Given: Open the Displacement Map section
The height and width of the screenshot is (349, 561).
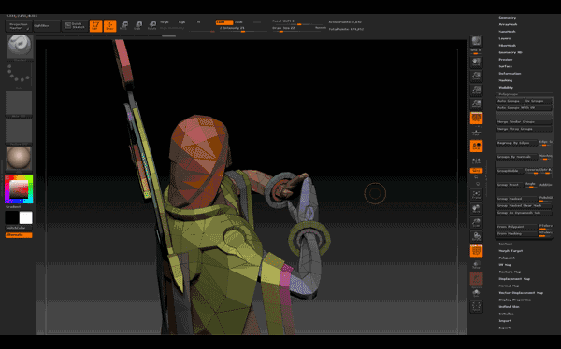Looking at the screenshot, I should coord(514,279).
